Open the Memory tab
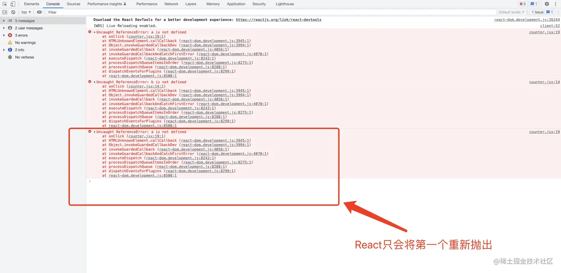The width and height of the screenshot is (561, 273). pyautogui.click(x=213, y=4)
